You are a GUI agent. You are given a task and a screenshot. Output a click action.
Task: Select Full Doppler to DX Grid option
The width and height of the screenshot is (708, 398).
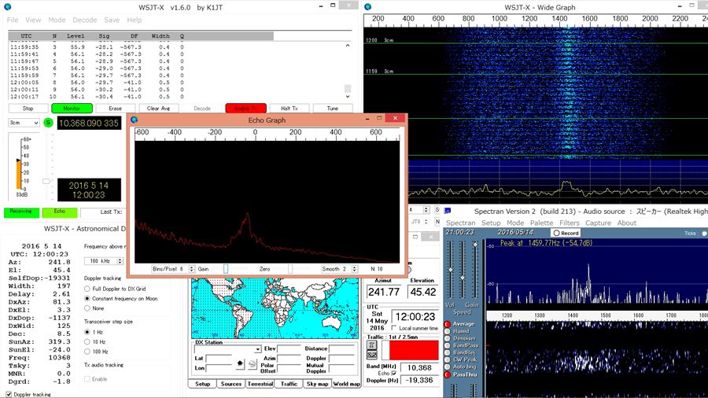coord(87,289)
